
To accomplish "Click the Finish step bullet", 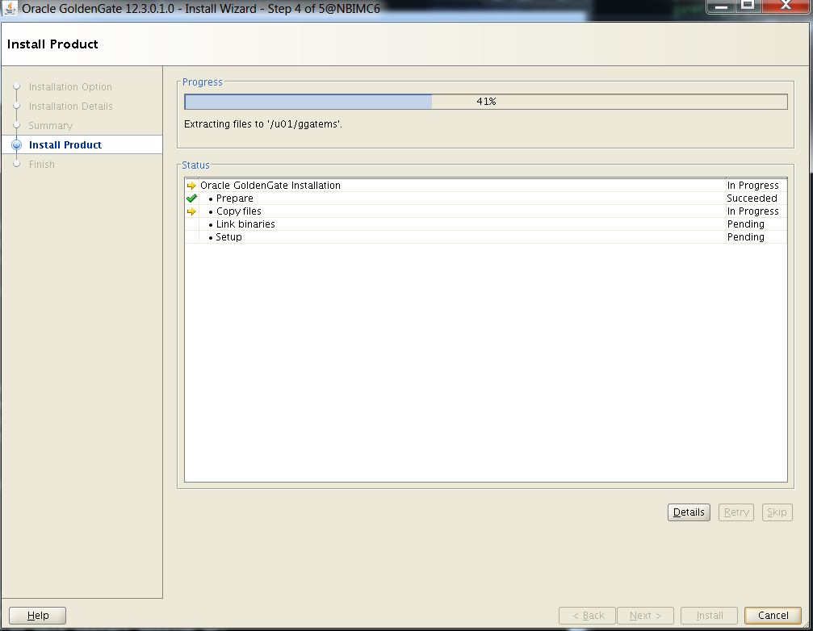I will pyautogui.click(x=16, y=165).
